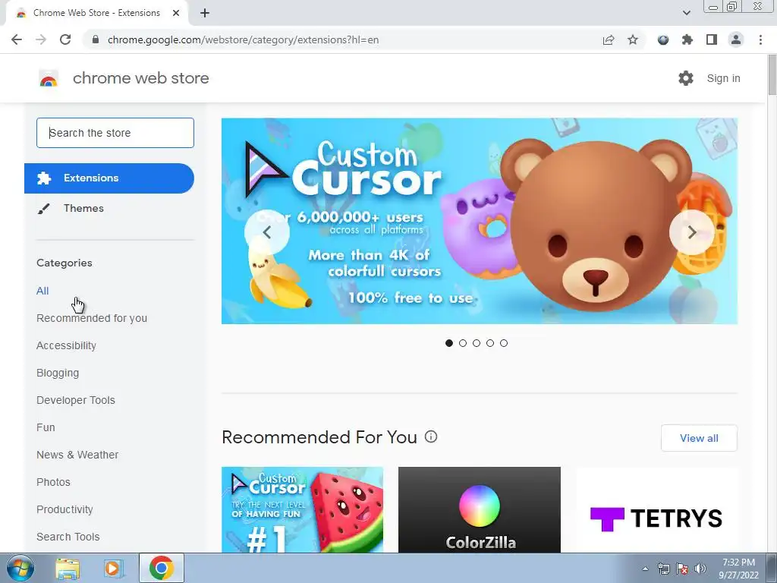Switch to Themes in the sidebar
Viewport: 777px width, 583px height.
click(x=83, y=208)
